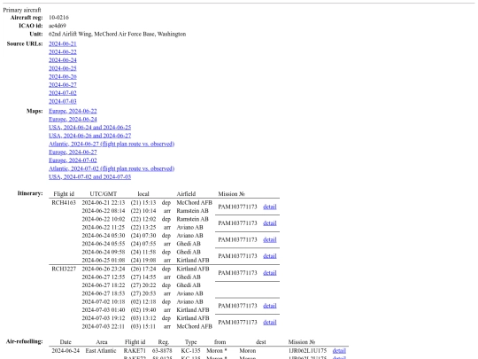The image size is (478, 359).
Task: Open map USA, 2024-06-26 and 2024-06-27
Action: pos(90,136)
